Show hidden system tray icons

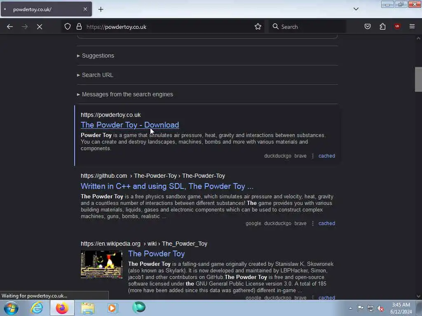tap(350, 309)
